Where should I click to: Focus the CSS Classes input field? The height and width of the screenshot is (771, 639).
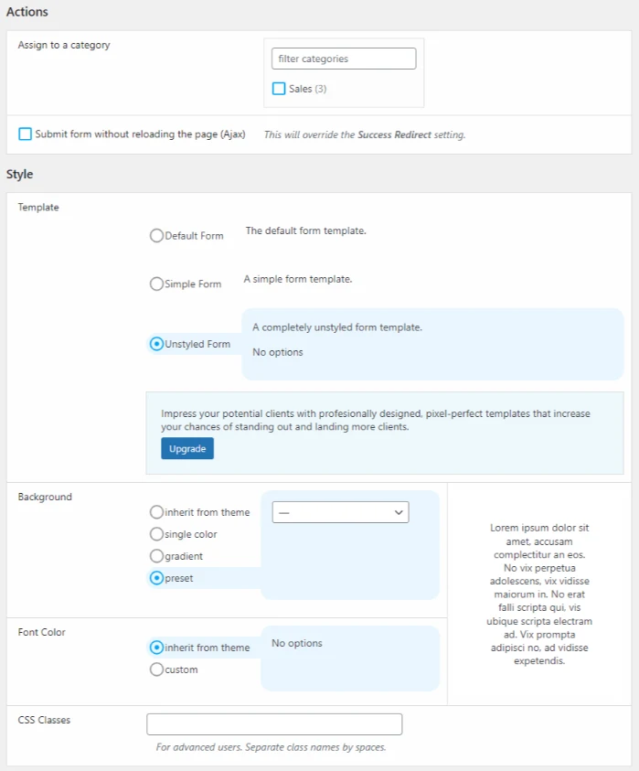pos(274,724)
